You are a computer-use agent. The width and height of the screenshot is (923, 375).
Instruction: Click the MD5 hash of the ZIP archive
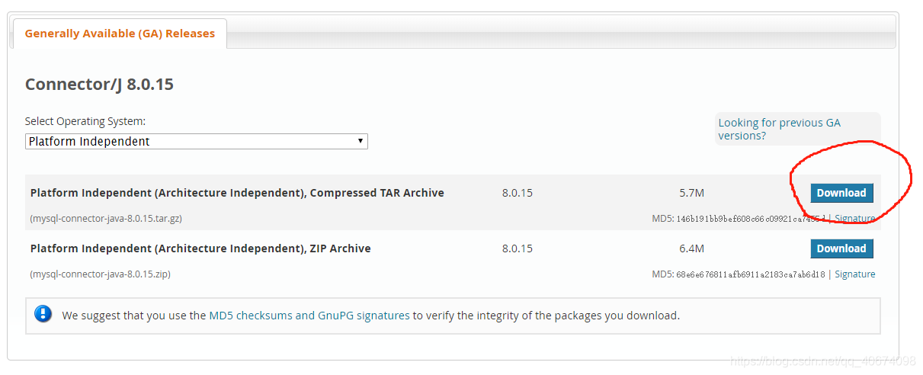tap(750, 274)
